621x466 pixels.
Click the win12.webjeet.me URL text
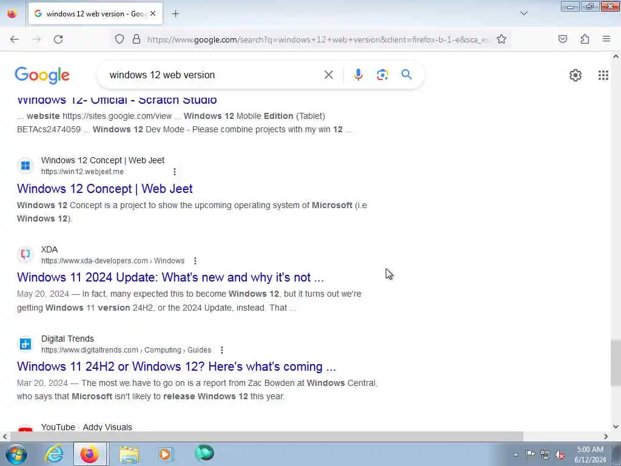82,172
